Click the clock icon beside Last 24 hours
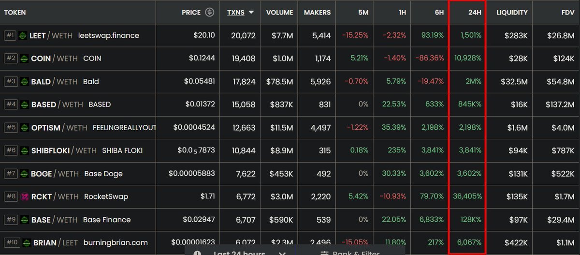 coord(197,253)
